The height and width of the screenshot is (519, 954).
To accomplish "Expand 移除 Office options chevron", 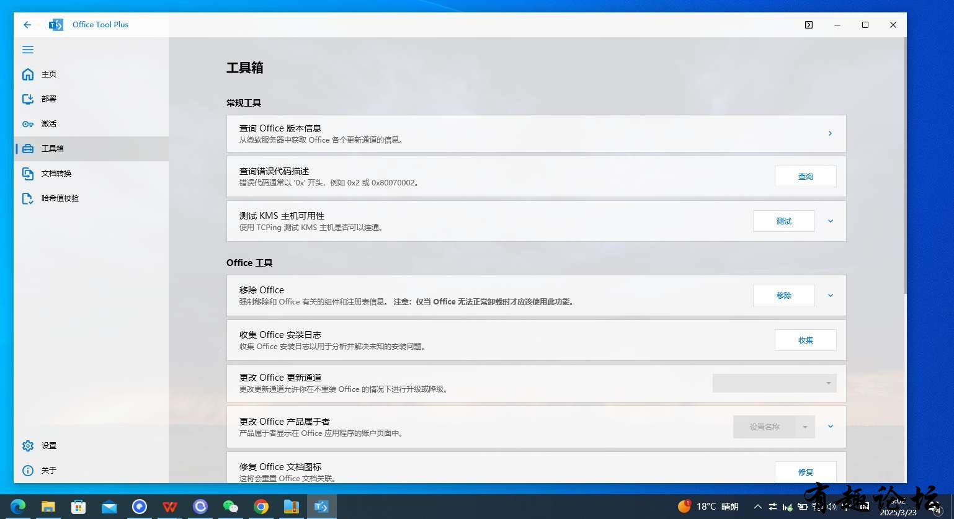I will pyautogui.click(x=831, y=295).
